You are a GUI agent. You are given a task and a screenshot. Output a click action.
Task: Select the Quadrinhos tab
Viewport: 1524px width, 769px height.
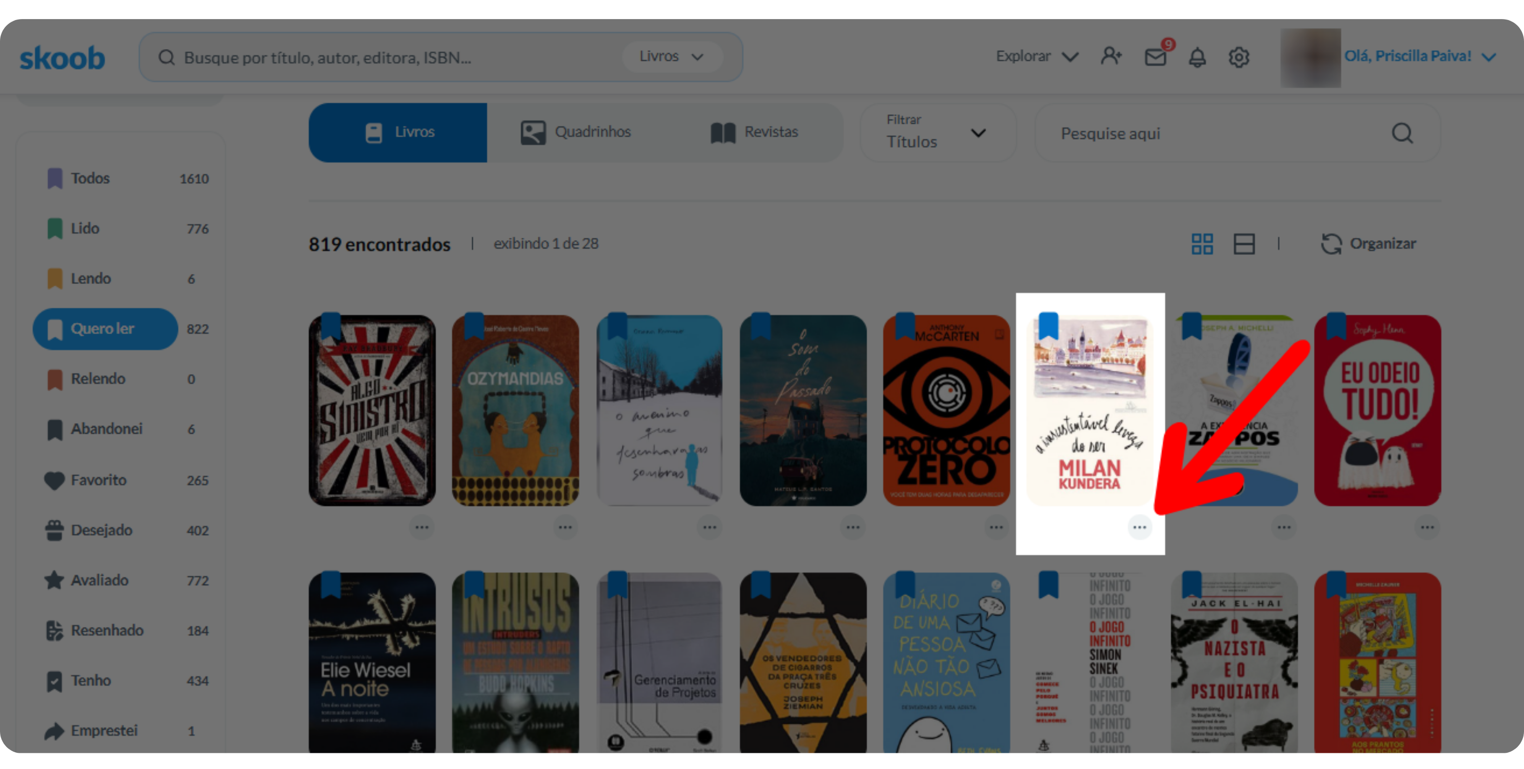coord(576,132)
